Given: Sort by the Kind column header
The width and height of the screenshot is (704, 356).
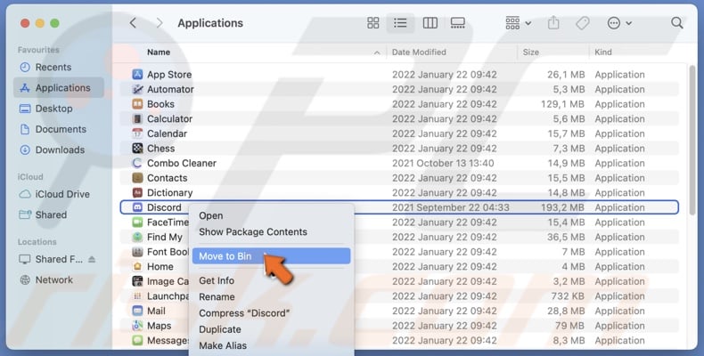Looking at the screenshot, I should click(x=603, y=52).
